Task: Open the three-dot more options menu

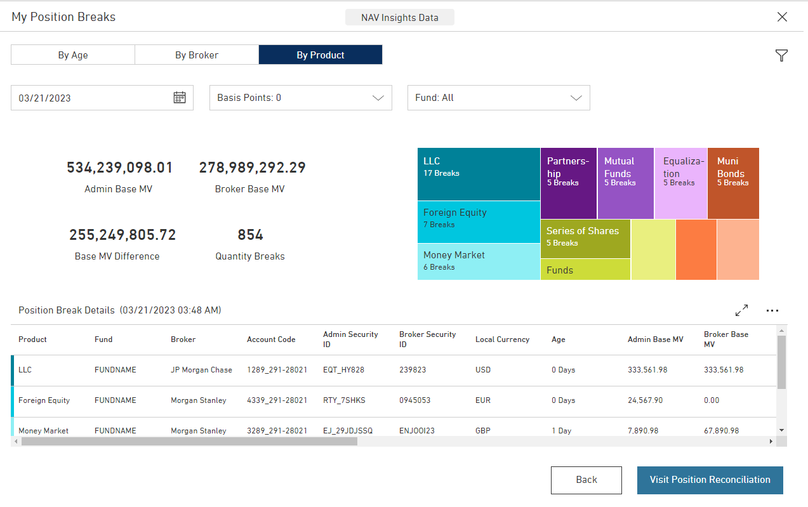Action: pos(772,310)
